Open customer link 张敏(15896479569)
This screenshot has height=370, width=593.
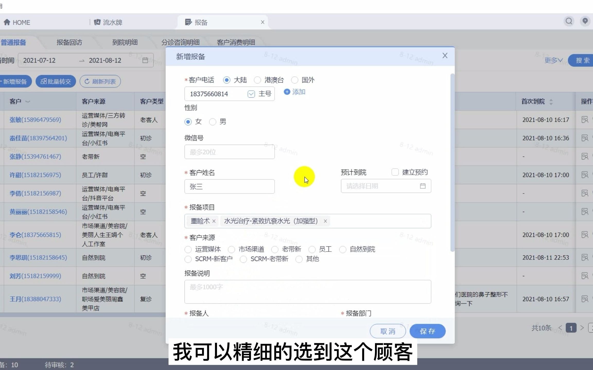click(x=35, y=120)
